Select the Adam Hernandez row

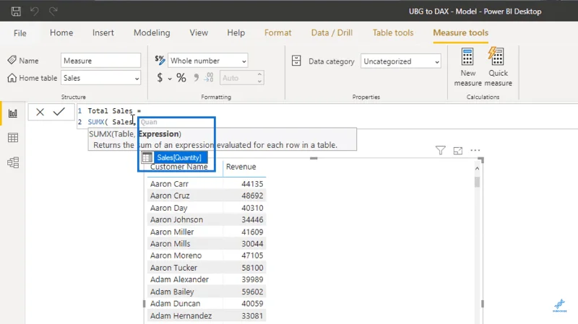207,316
